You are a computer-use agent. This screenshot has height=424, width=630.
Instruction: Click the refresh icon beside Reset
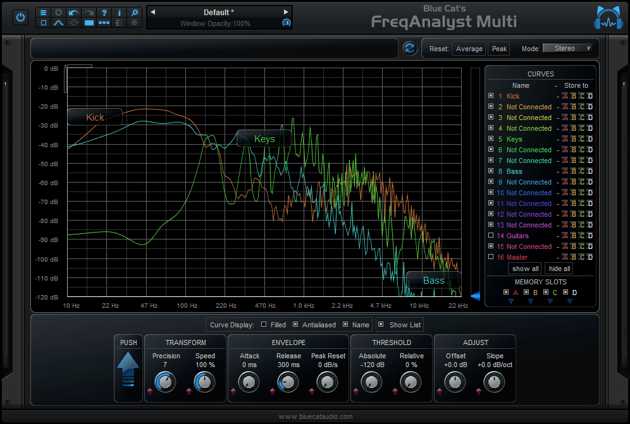click(409, 47)
